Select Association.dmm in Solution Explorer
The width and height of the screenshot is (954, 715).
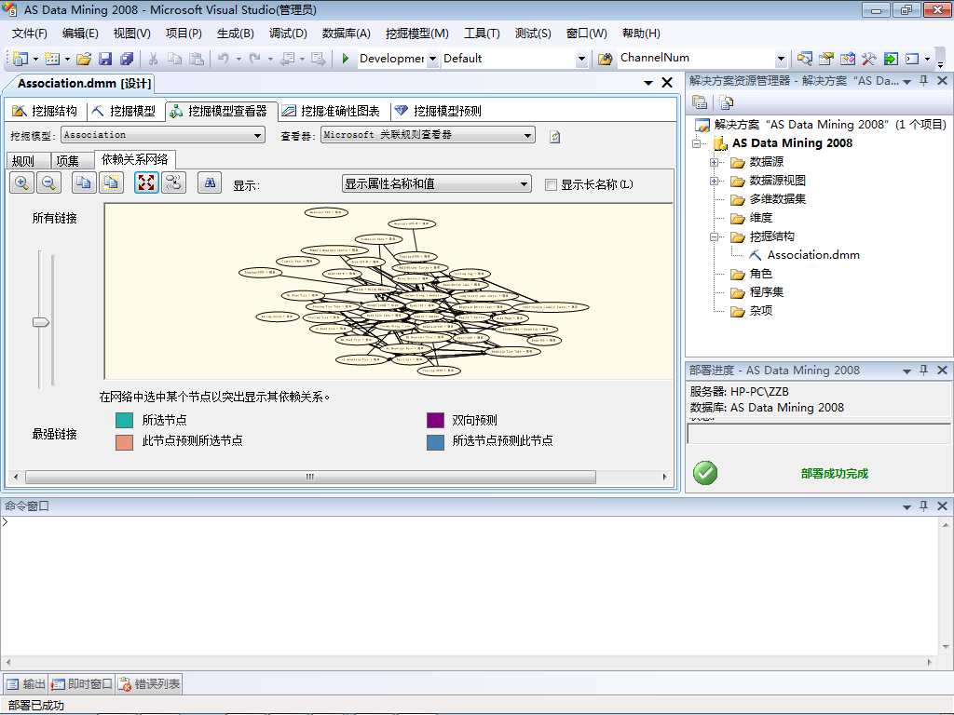pyautogui.click(x=812, y=255)
